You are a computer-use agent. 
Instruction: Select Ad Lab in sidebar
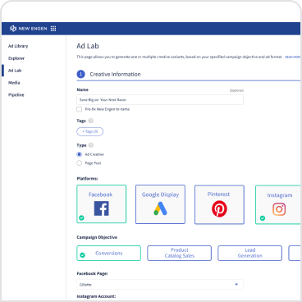pos(15,71)
